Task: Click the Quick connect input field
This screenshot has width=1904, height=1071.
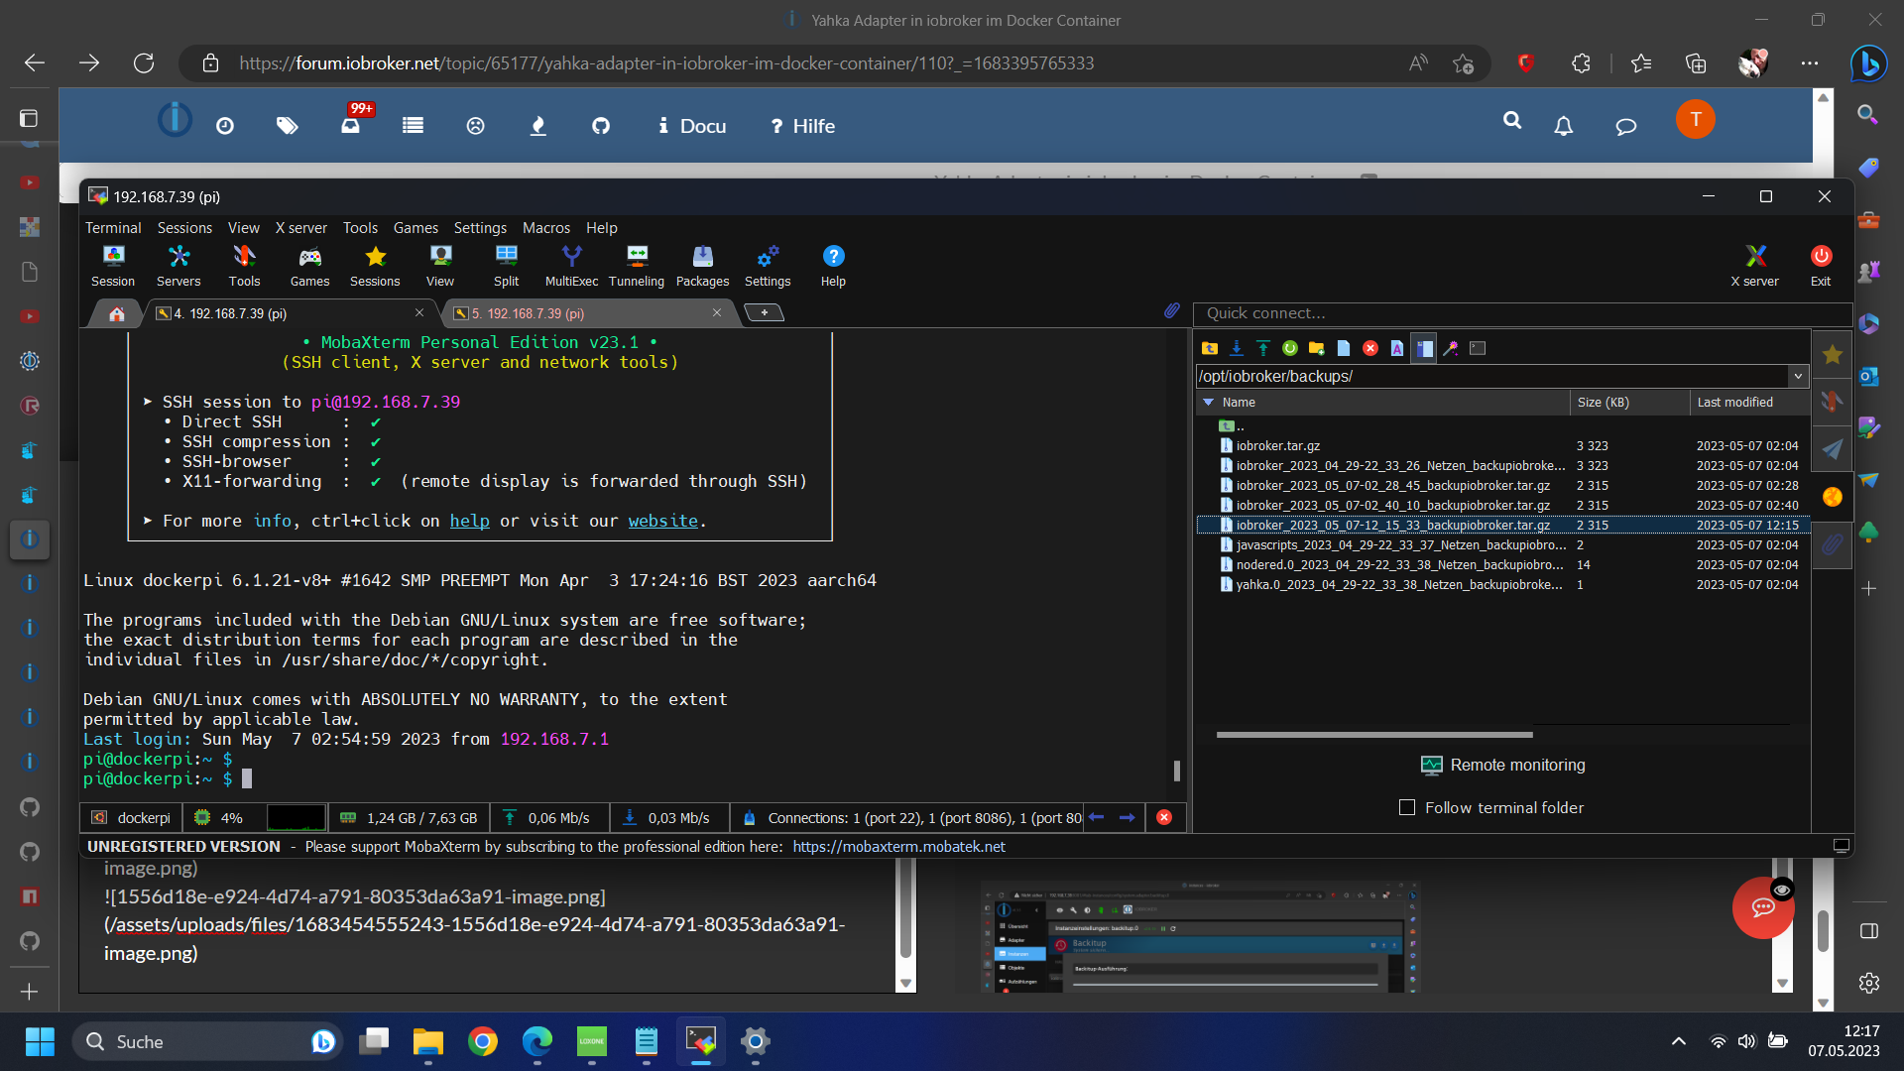Action: 1521,313
